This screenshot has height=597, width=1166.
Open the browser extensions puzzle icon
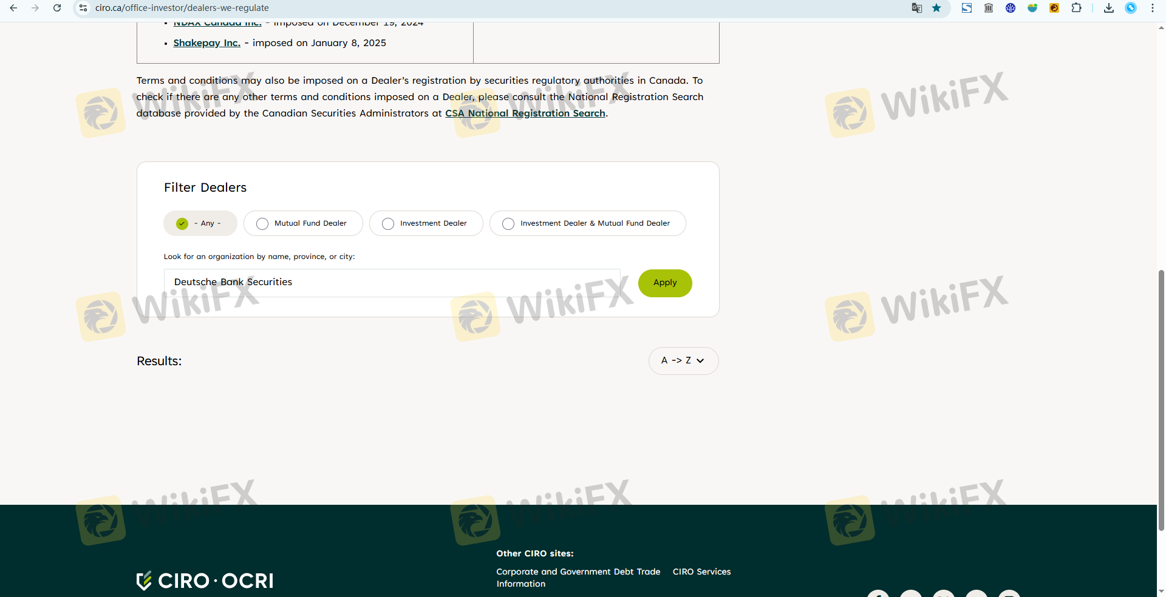1076,8
